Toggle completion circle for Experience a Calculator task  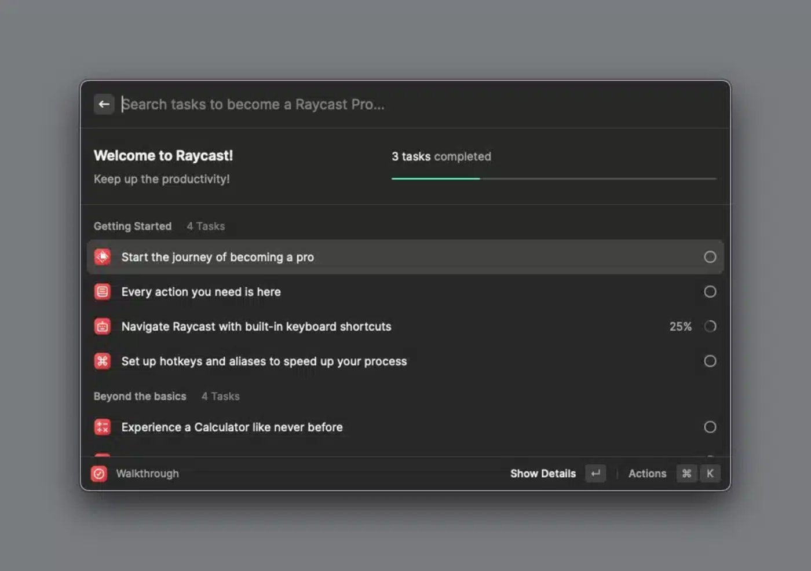710,427
